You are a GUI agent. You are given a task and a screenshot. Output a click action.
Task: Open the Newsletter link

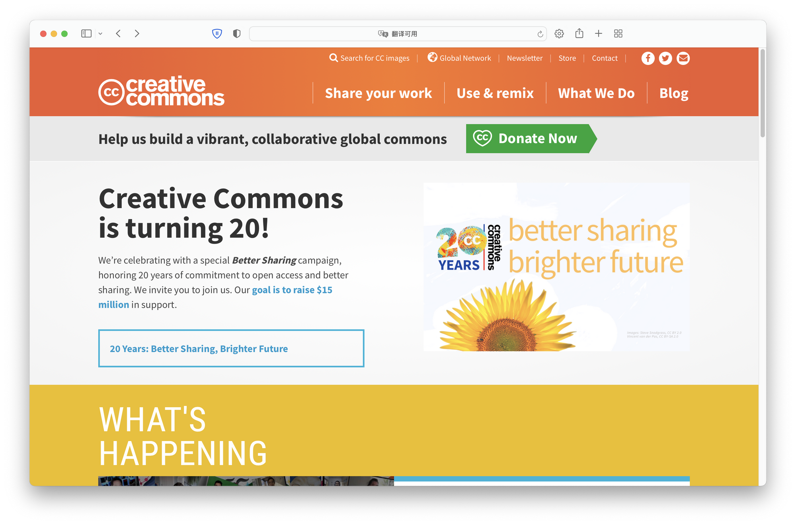point(525,58)
